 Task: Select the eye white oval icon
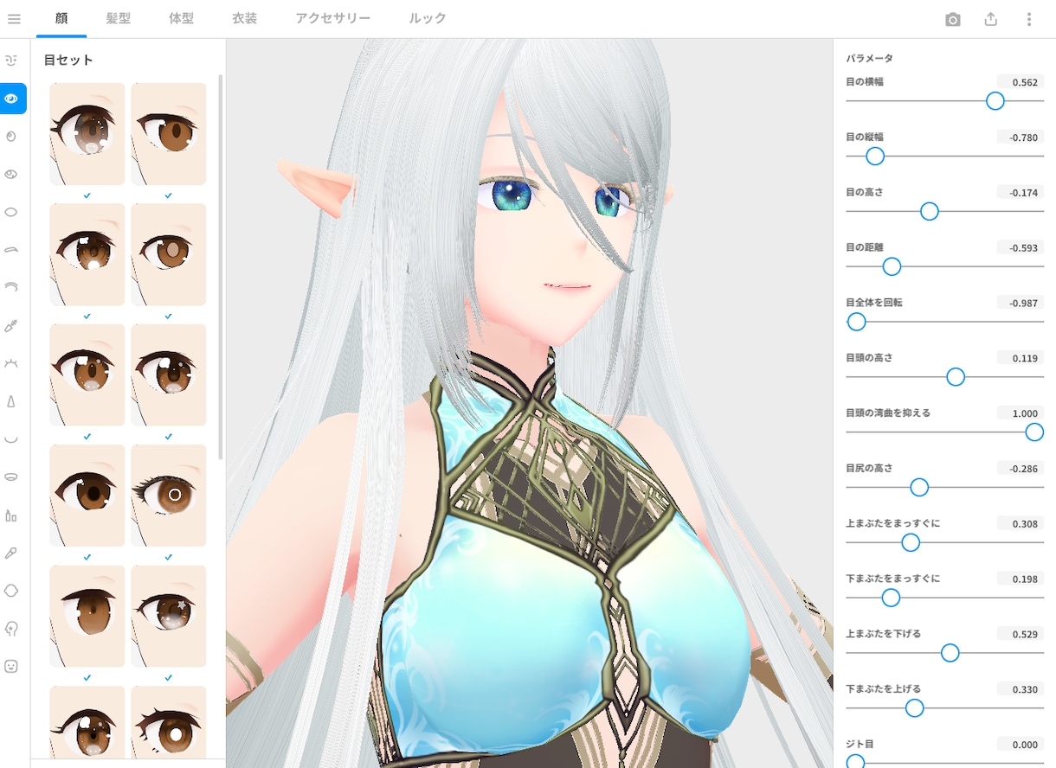pyautogui.click(x=11, y=212)
